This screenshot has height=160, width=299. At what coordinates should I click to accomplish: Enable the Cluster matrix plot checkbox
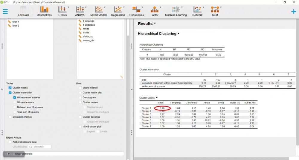pos(80,93)
